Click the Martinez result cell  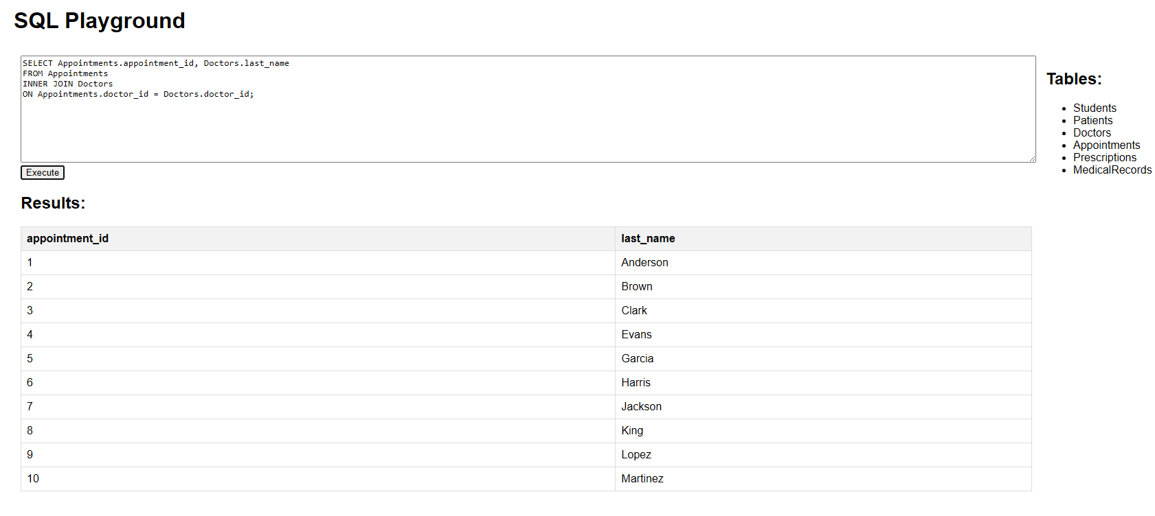click(x=642, y=479)
